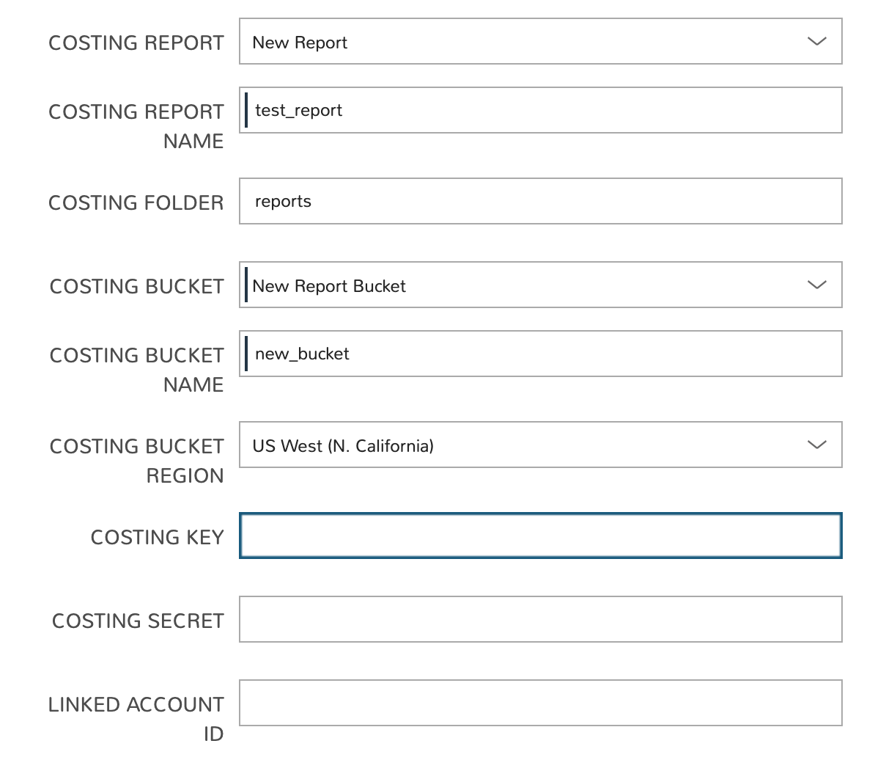Click into the Costing Folder field containing reports

(x=541, y=202)
